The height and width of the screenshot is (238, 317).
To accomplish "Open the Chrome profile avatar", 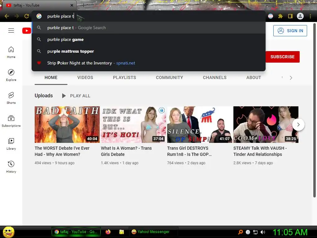I will 300,16.
